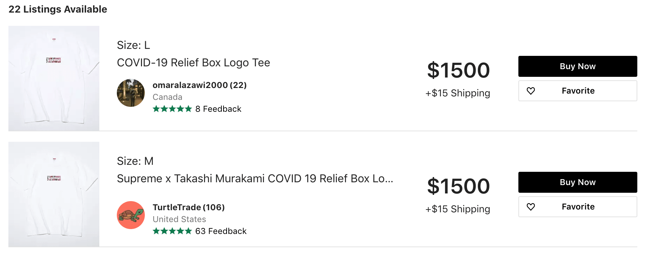
Task: Open omaralazawi2000's profile avatar
Action: point(131,93)
